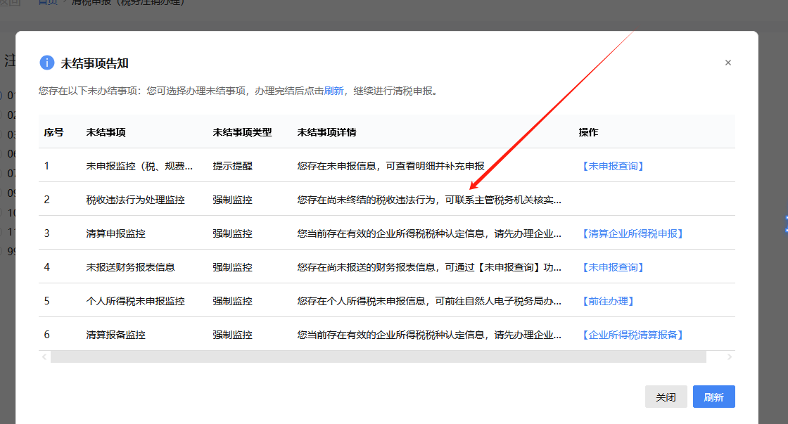This screenshot has width=788, height=424.
Task: Open 【未申报查询】 for 未申报监控 row
Action: tap(613, 166)
